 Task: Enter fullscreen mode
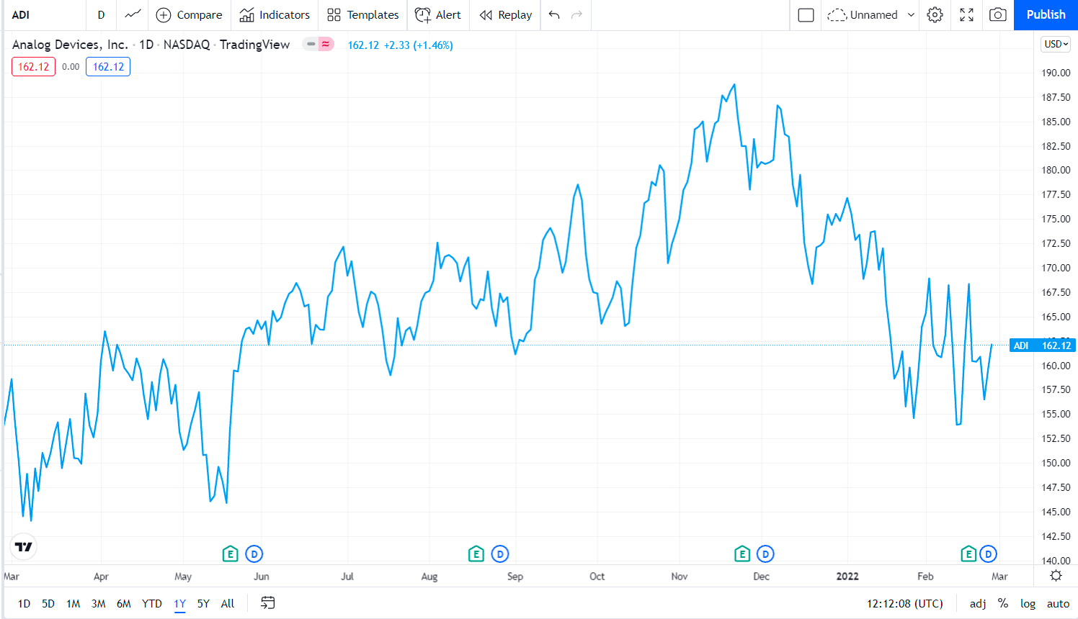click(967, 15)
